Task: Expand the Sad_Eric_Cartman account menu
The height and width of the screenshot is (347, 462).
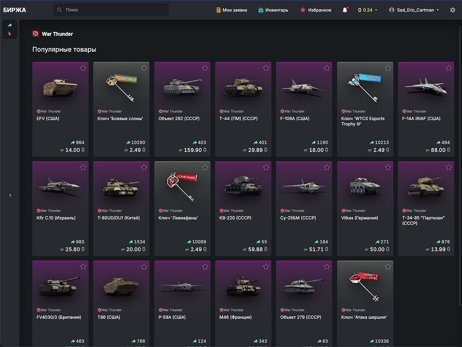Action: (x=414, y=10)
